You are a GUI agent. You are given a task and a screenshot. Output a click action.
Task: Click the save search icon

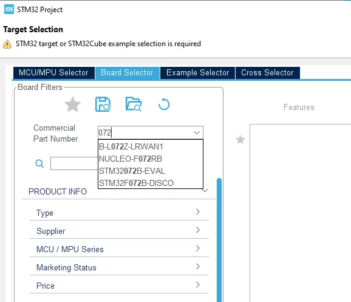tap(103, 105)
